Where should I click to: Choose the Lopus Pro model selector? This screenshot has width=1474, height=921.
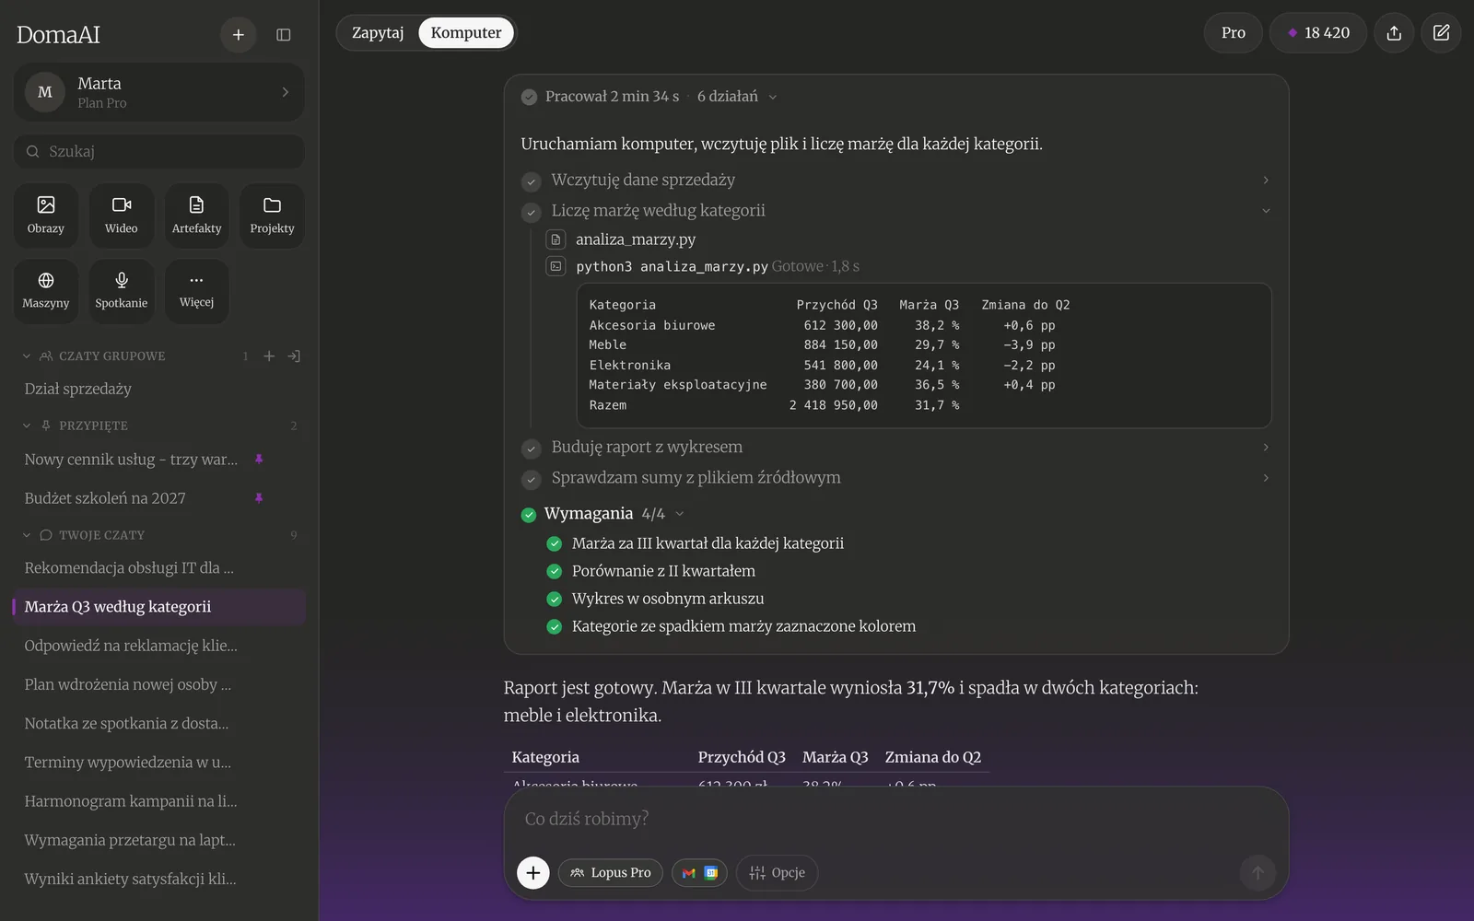[x=611, y=872]
